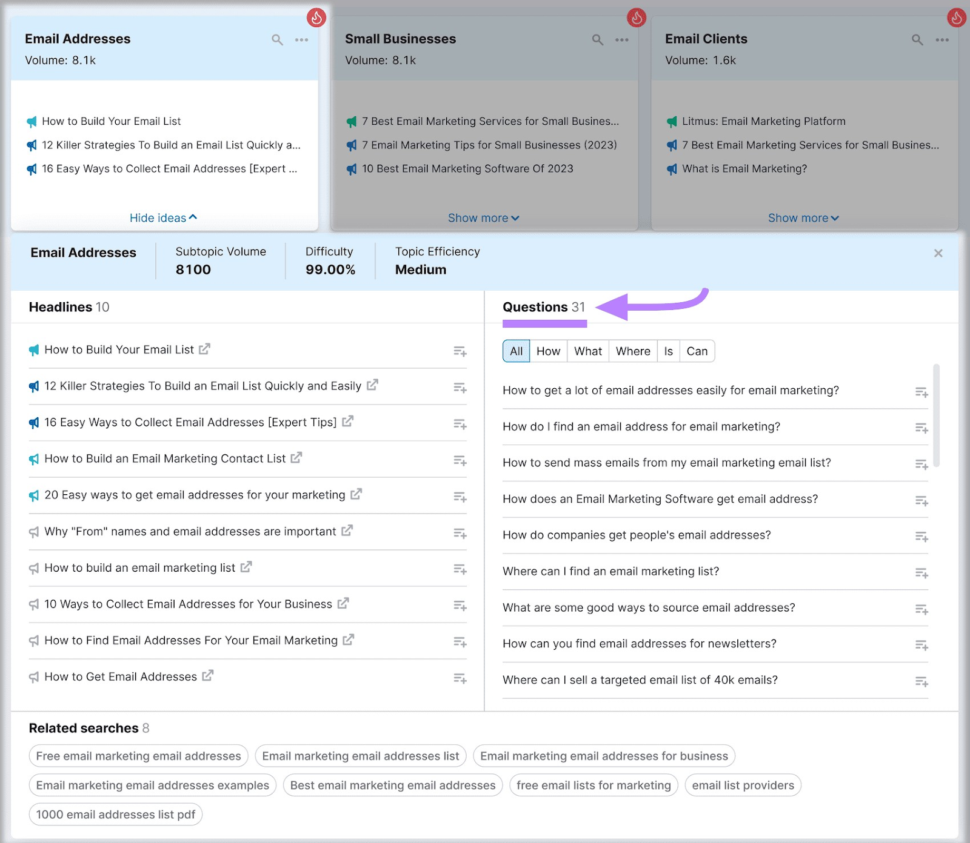Click the search icon on Email Addresses card
Screen dimensions: 970x843
pos(277,39)
